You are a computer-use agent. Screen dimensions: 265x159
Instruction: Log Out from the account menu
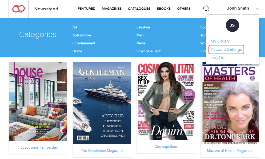click(x=218, y=58)
